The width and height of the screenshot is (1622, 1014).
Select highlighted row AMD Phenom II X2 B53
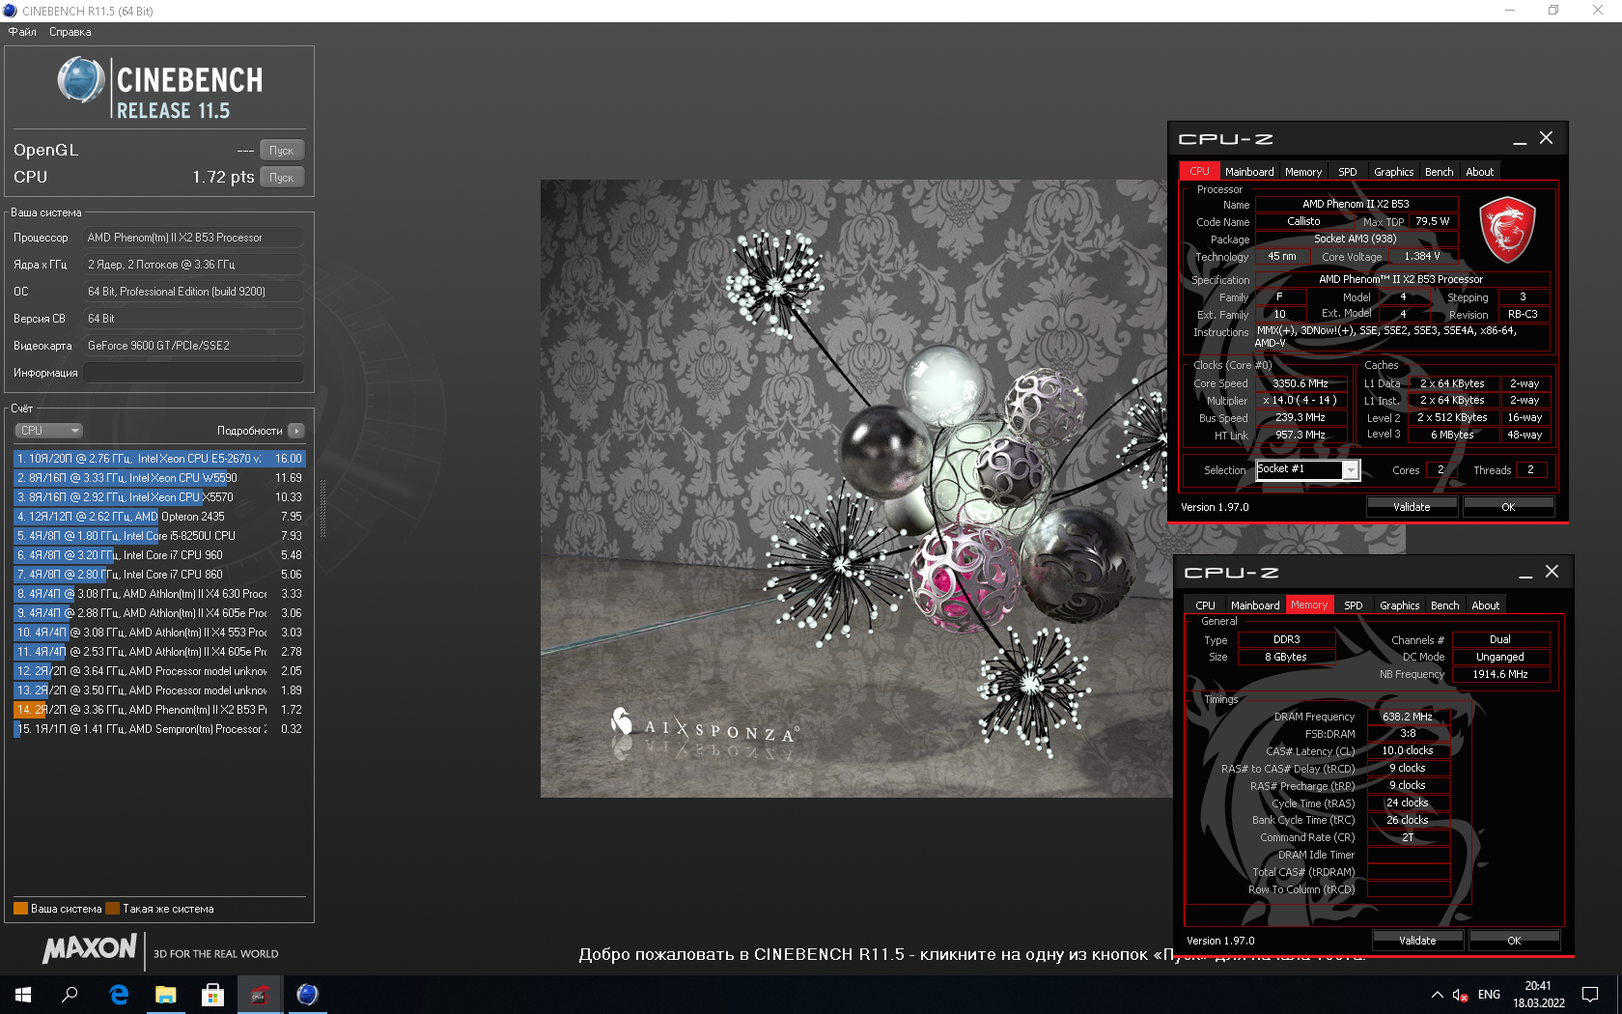159,710
